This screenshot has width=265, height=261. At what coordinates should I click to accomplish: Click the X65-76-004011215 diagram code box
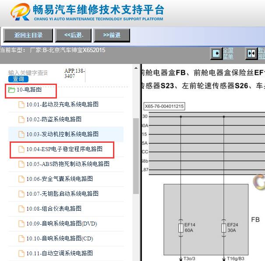pyautogui.click(x=164, y=106)
